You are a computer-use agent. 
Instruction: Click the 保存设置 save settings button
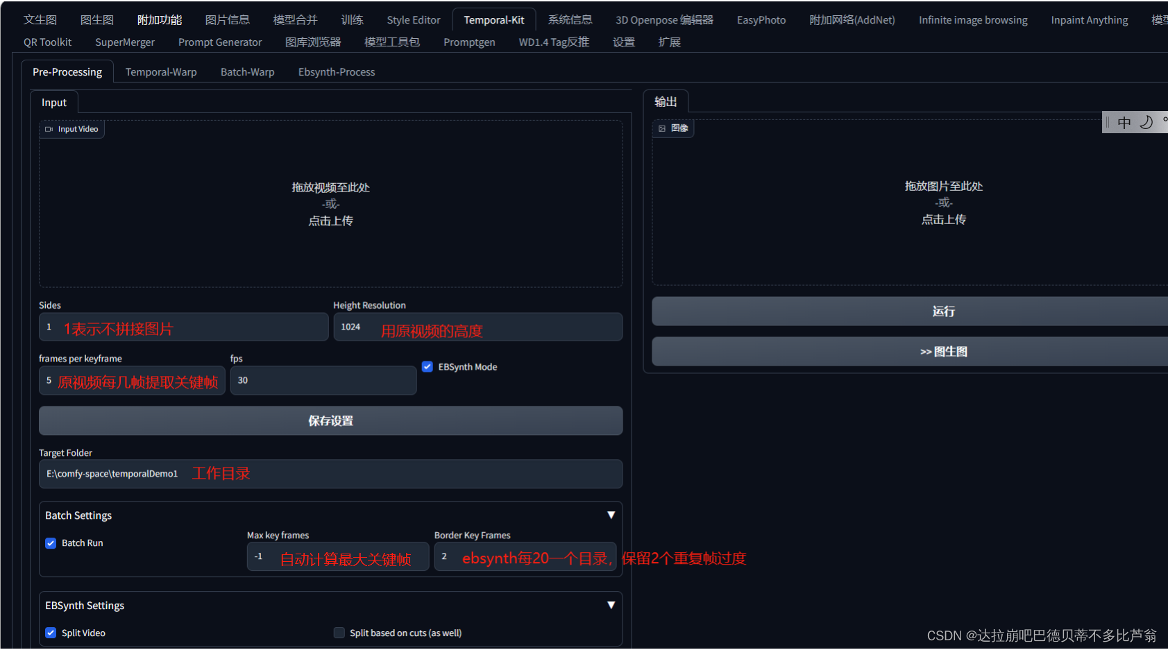tap(330, 420)
